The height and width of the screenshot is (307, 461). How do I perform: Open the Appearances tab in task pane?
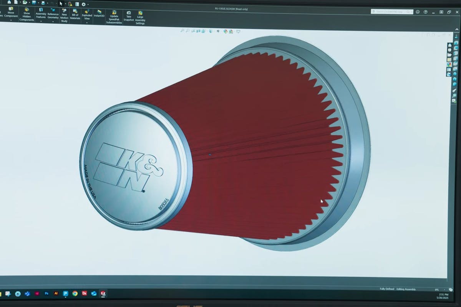pos(449,64)
